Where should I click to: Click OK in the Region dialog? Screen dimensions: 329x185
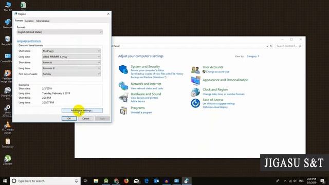69,119
